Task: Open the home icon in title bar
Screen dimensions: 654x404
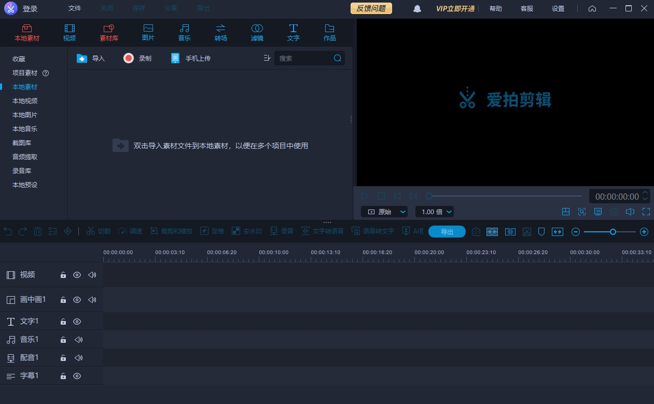Action: [x=592, y=9]
